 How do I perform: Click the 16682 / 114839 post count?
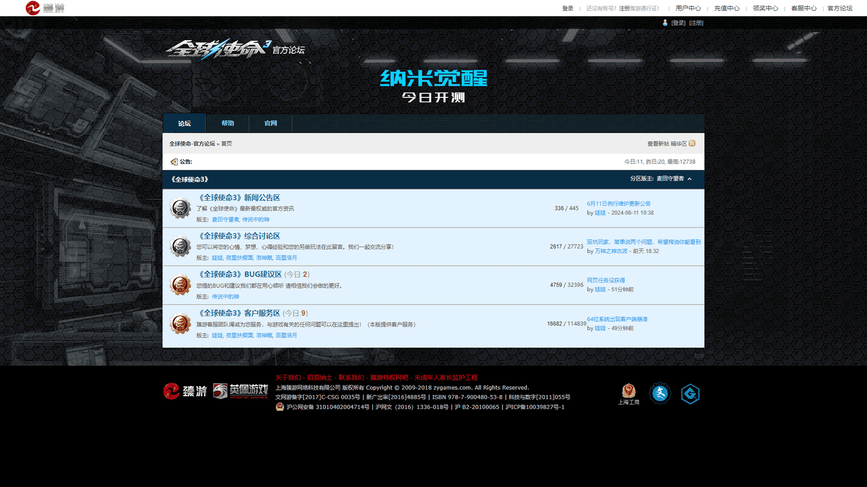(x=567, y=324)
